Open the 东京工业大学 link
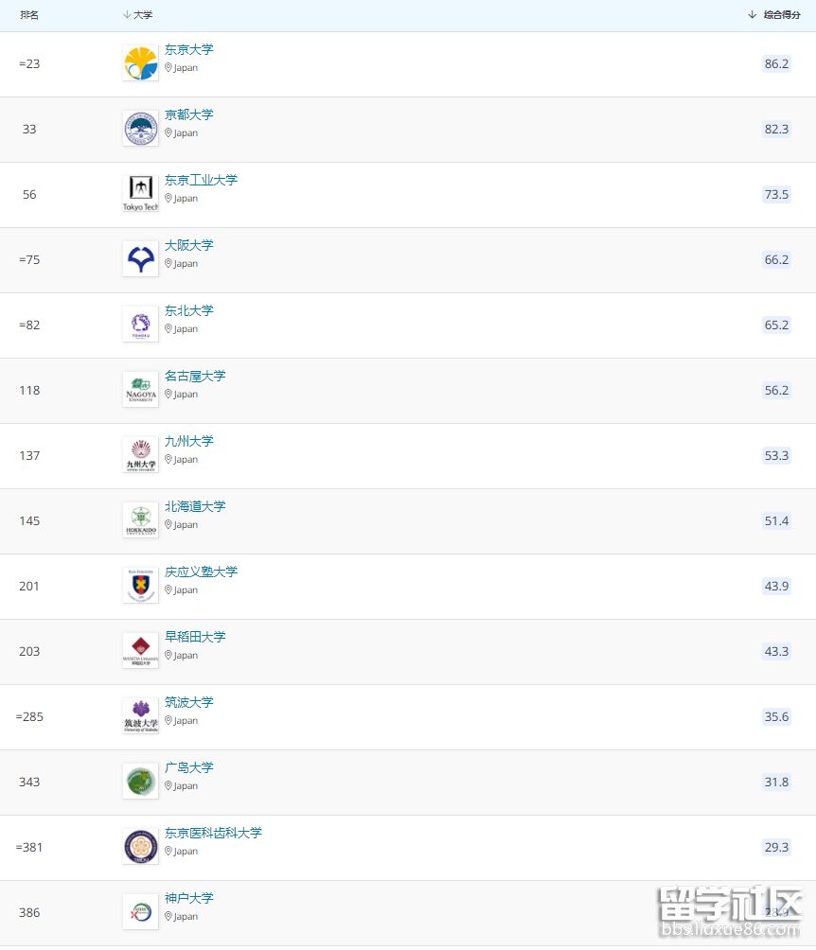The image size is (816, 950). (x=201, y=181)
